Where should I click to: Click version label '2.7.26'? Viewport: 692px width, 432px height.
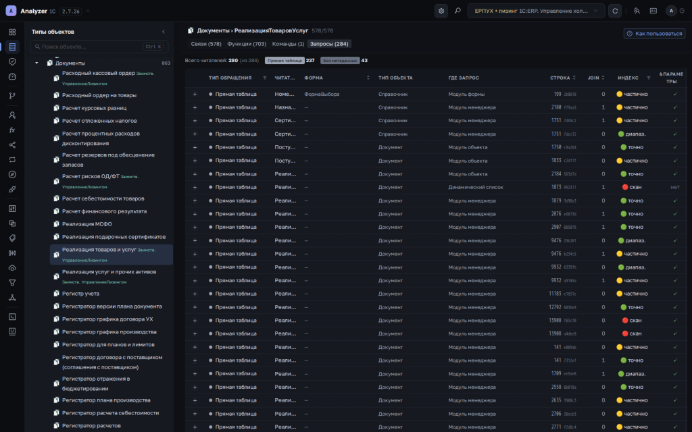click(x=70, y=11)
